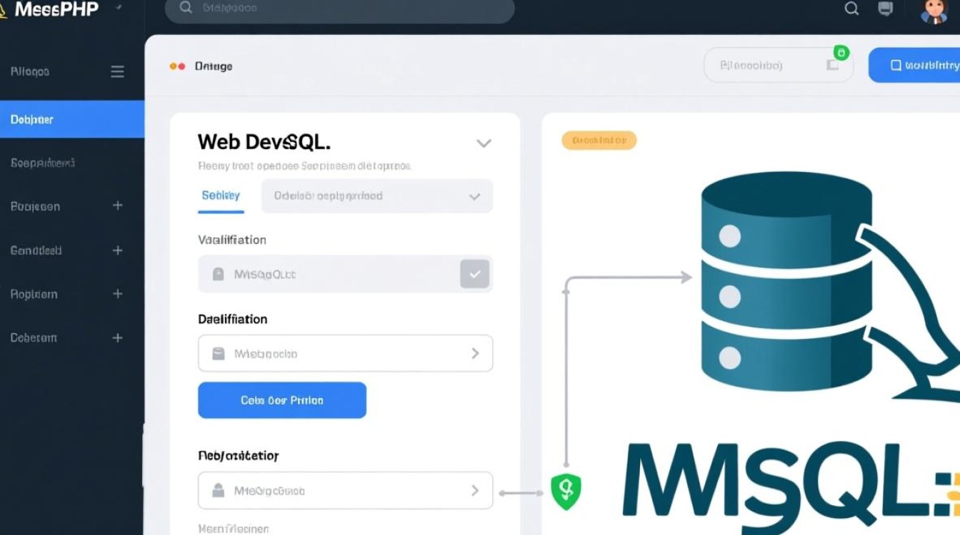
Task: Click the user avatar in the top-right corner
Action: (x=936, y=10)
